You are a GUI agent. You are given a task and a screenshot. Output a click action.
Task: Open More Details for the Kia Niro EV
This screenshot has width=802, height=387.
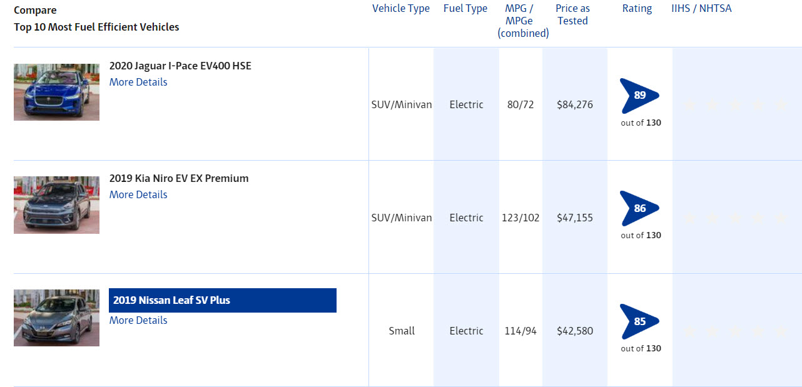pos(138,194)
